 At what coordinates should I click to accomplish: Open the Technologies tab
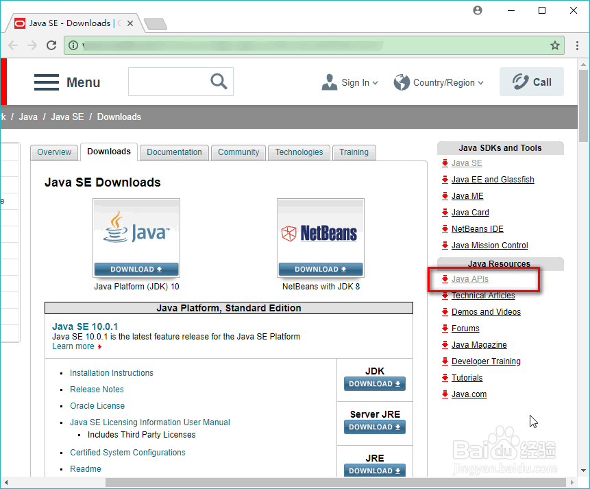point(299,152)
